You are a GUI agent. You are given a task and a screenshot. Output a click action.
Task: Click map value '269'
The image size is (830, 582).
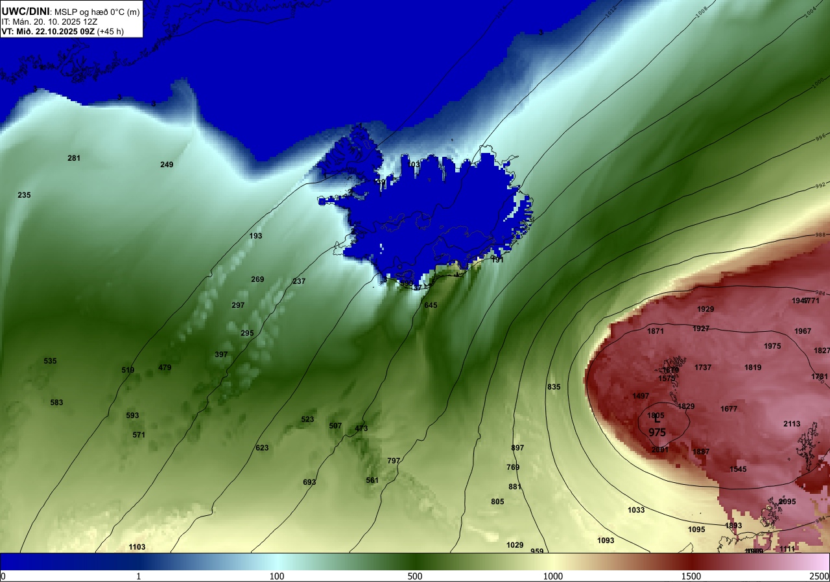coord(257,279)
